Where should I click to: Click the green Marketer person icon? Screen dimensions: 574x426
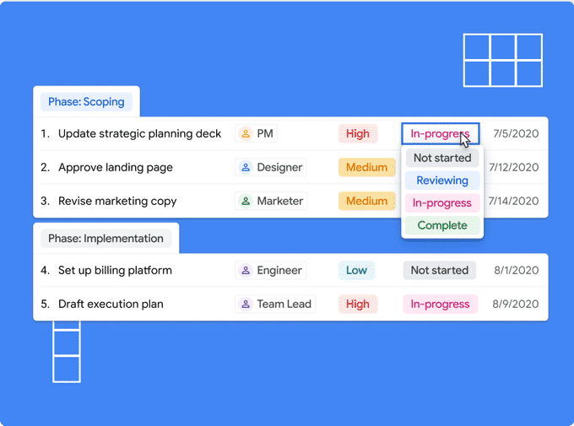246,201
